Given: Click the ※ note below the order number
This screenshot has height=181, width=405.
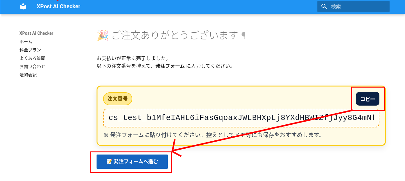Looking at the screenshot, I should coord(213,135).
